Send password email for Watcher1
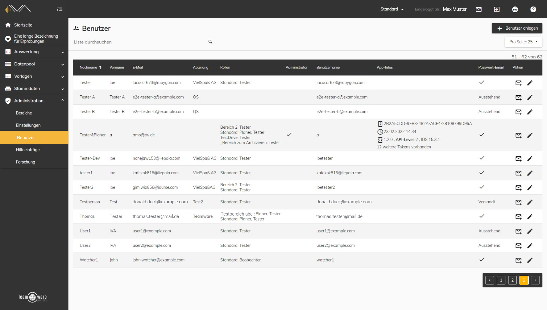The height and width of the screenshot is (310, 547). click(519, 260)
